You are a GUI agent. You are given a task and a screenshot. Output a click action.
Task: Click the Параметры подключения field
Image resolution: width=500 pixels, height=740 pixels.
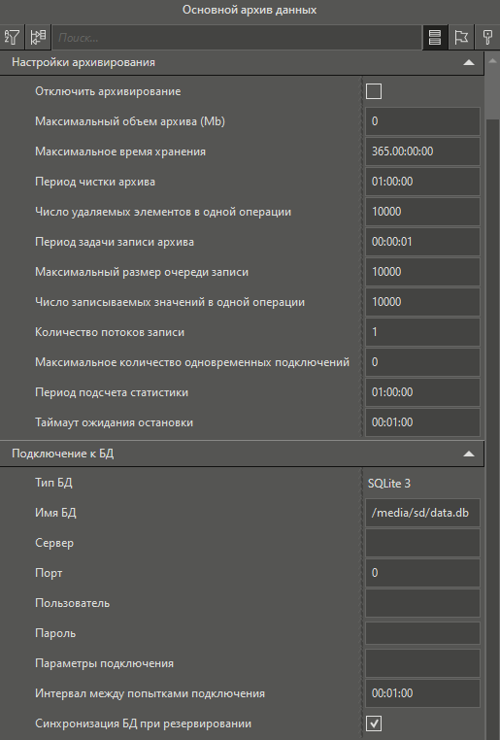pyautogui.click(x=422, y=663)
